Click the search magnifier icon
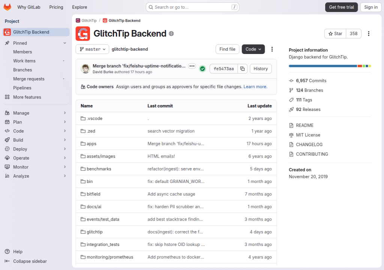 point(151,7)
